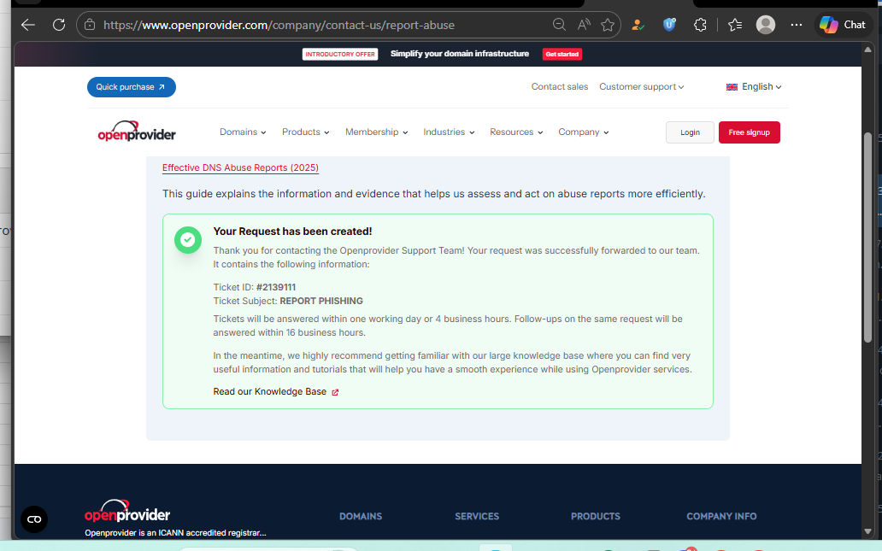Screen dimensions: 882x551
Task: Expand the Industries menu
Action: 449,132
